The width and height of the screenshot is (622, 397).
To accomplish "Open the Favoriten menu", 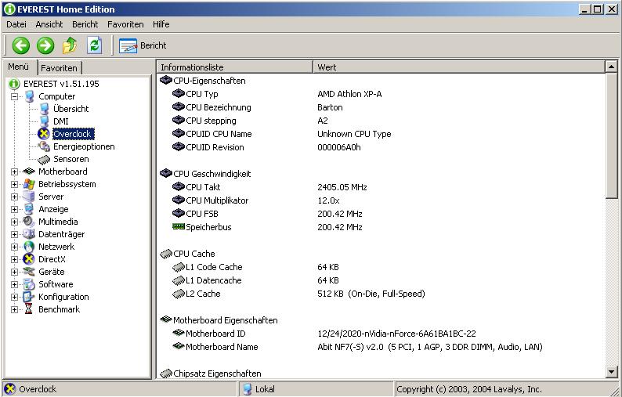I will click(125, 24).
